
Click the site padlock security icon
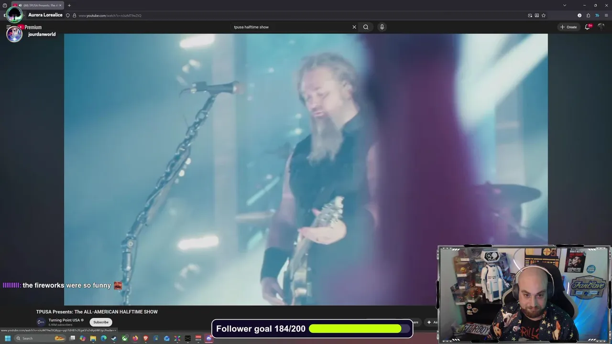coord(74,15)
